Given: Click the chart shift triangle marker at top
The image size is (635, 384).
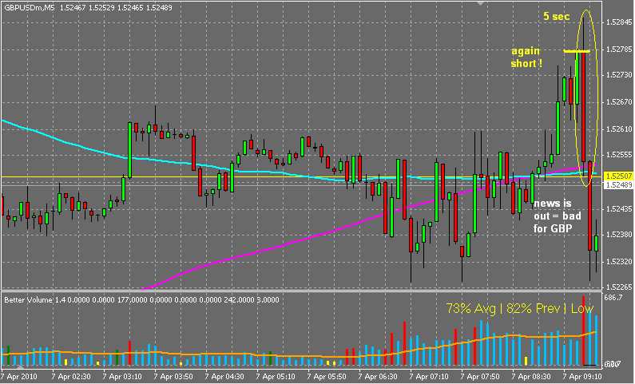Looking at the screenshot, I should 480,3.
